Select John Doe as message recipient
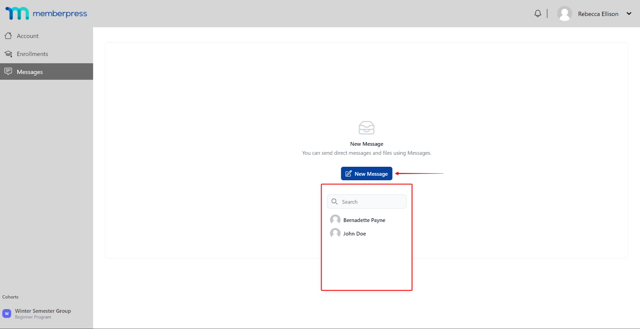This screenshot has width=640, height=329. pos(354,234)
